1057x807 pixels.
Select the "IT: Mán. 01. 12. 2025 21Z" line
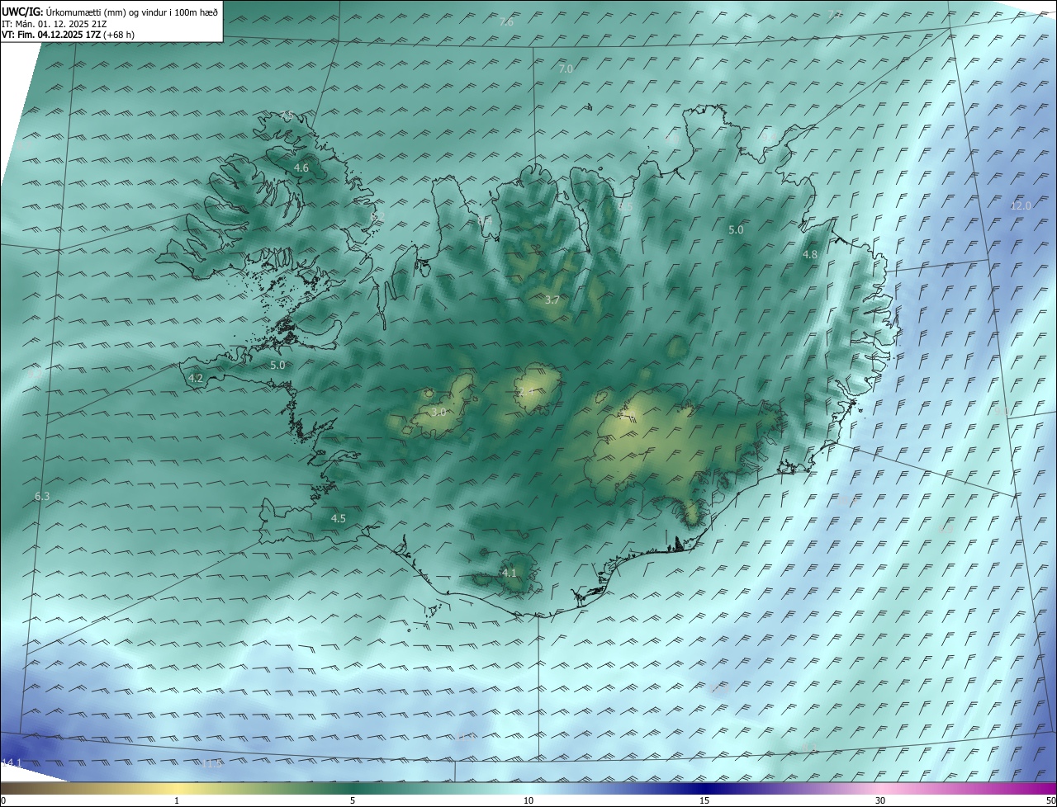click(54, 23)
